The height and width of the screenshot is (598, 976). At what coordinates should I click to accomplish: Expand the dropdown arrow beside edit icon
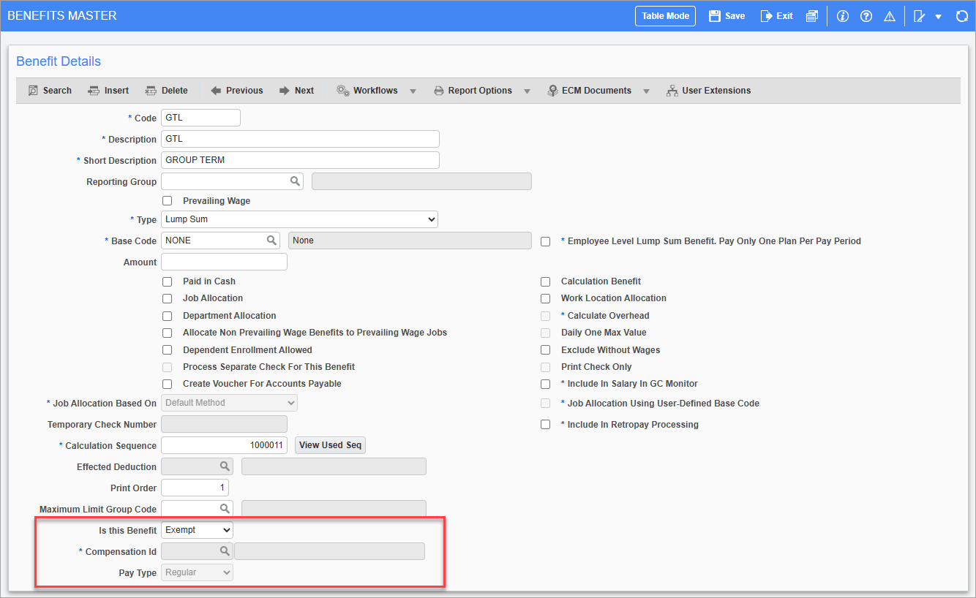coord(938,17)
